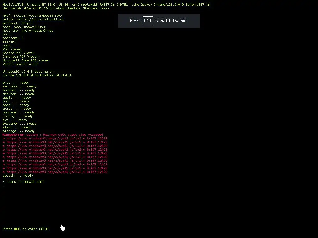The height and width of the screenshot is (238, 318).
Task: Click the 'splash ... ready' line
Action: (x=18, y=176)
